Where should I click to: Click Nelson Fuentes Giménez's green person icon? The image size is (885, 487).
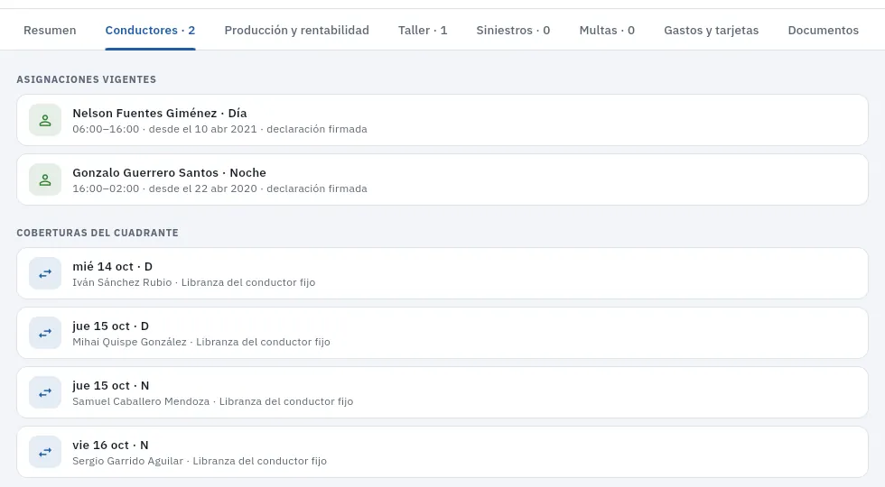[x=45, y=120]
